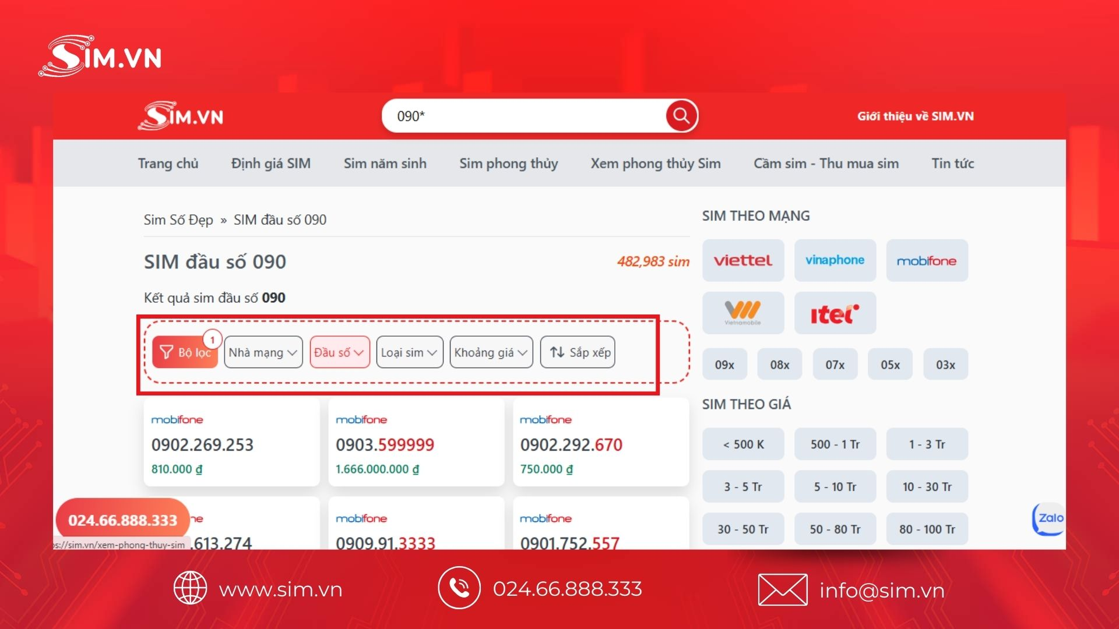The width and height of the screenshot is (1119, 629).
Task: Select the iTel network logo
Action: (835, 313)
